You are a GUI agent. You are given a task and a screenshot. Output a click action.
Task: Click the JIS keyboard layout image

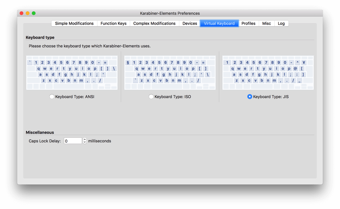[x=268, y=73]
